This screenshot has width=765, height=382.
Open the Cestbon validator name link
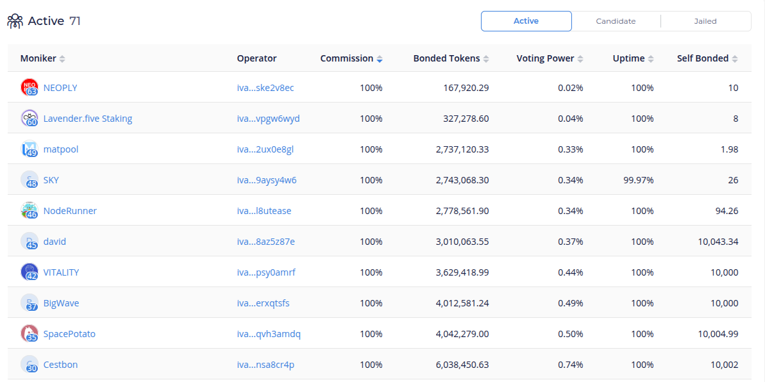(x=60, y=365)
